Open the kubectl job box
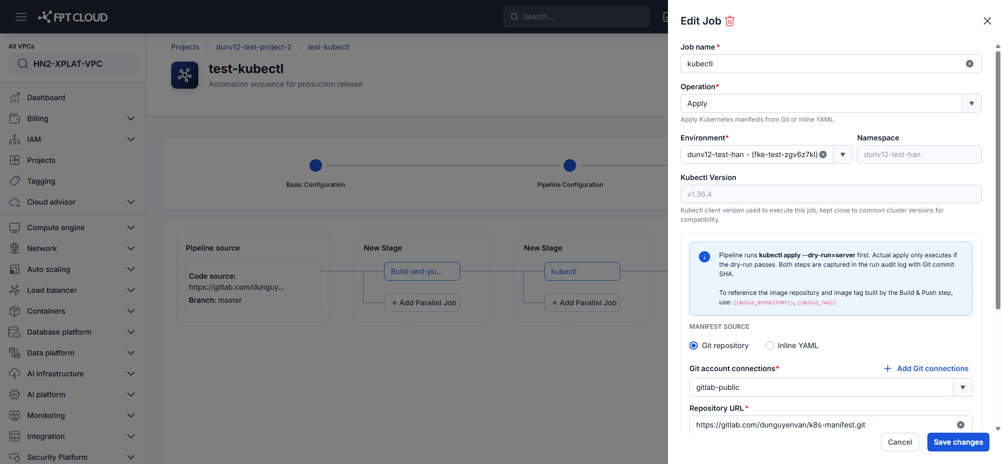Image resolution: width=1002 pixels, height=464 pixels. 582,271
